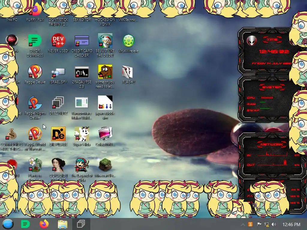The image size is (307, 230).
Task: Launch the Peggle Deluxe shortcut
Action: point(35,72)
